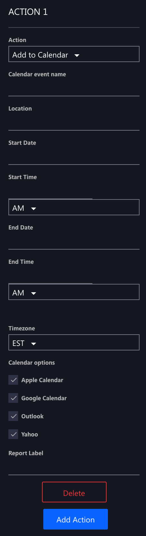Click into the Location field
The width and height of the screenshot is (146, 536).
pyautogui.click(x=74, y=122)
